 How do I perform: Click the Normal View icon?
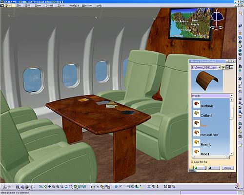point(66,187)
